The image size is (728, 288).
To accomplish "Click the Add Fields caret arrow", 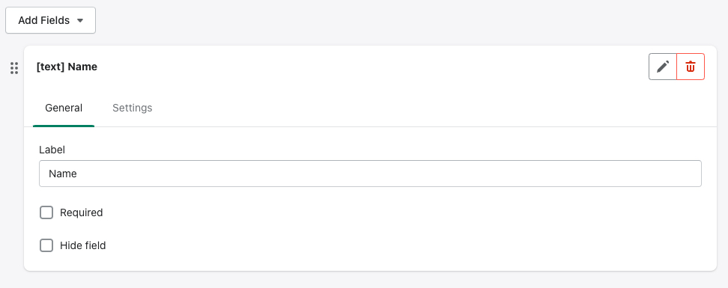I will tap(80, 20).
